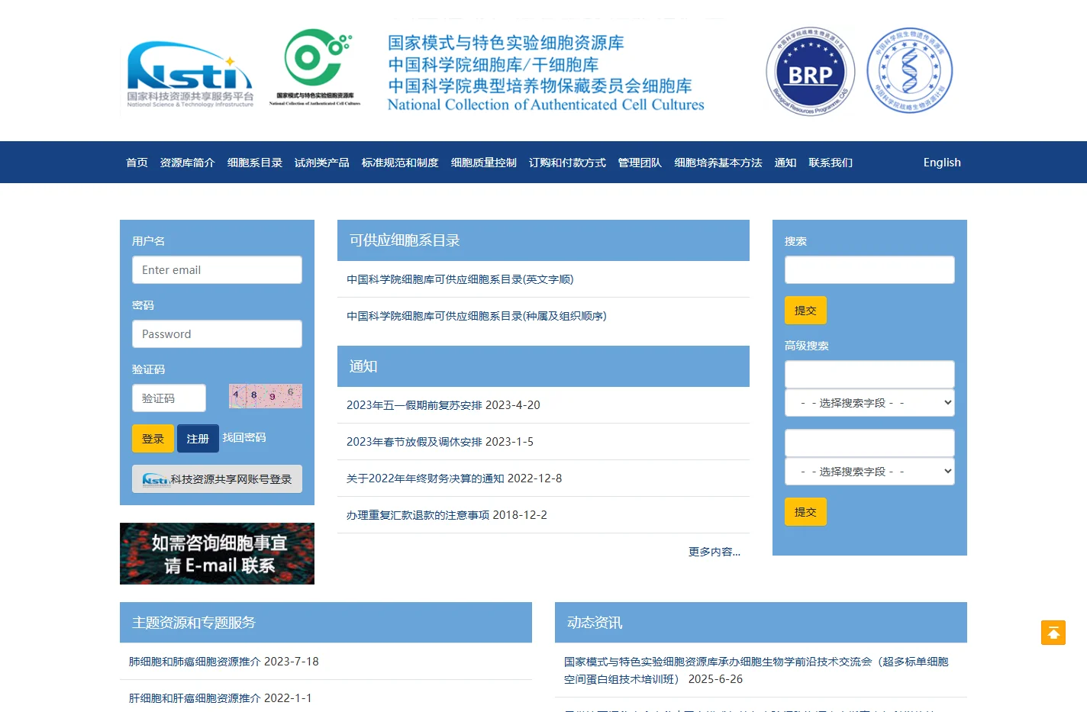Open the 细胞培养基本方法 menu item
Screen dimensions: 1087x712
pos(718,163)
